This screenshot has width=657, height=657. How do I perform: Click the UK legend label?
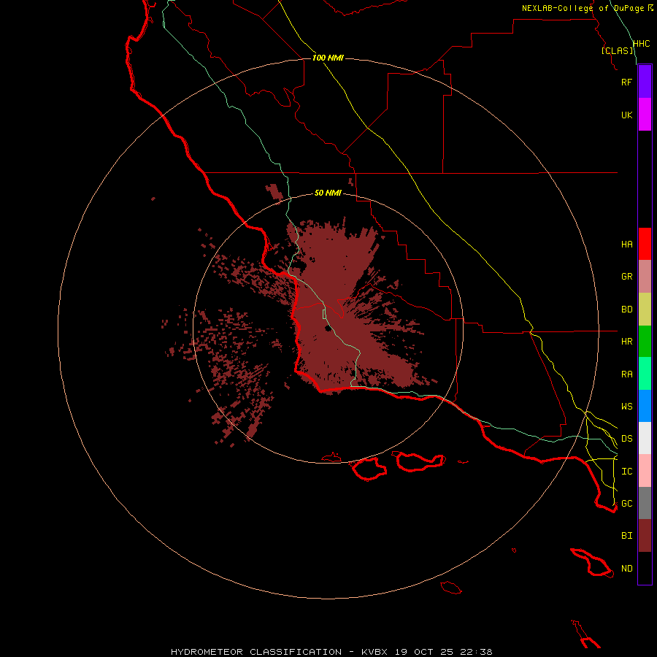(x=626, y=115)
